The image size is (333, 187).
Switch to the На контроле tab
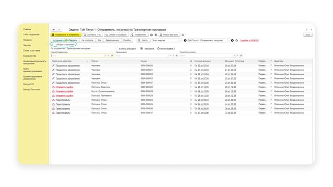[x=87, y=41]
